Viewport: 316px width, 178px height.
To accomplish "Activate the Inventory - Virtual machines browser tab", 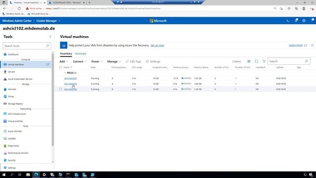I will pyautogui.click(x=28, y=2).
